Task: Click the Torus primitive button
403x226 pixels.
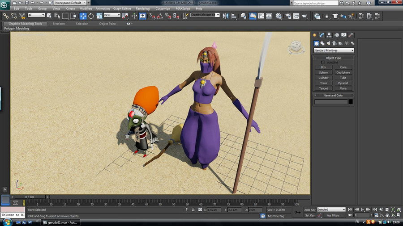Action: [x=324, y=83]
